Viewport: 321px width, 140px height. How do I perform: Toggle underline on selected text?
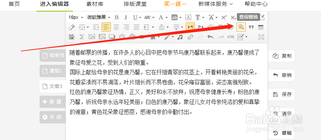[x=135, y=17]
